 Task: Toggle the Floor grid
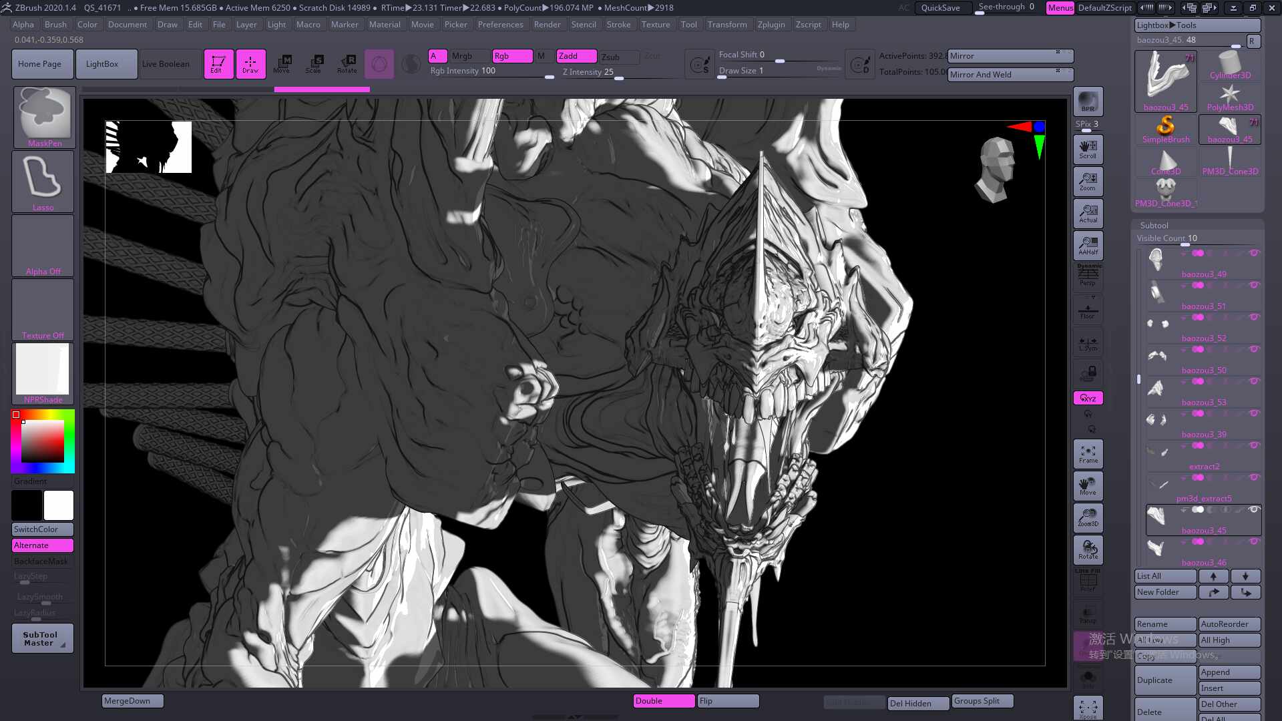click(x=1088, y=310)
